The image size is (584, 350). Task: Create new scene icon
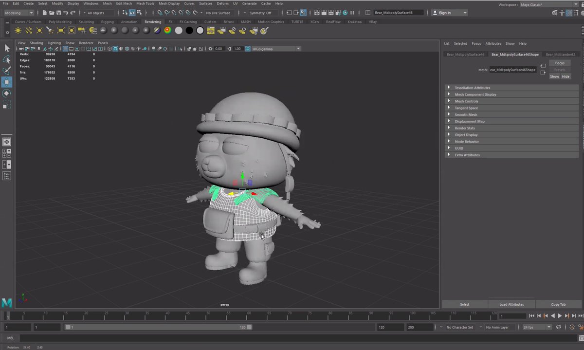pyautogui.click(x=44, y=13)
